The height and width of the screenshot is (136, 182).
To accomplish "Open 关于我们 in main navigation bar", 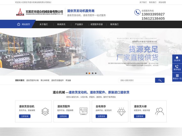I will (x=43, y=24).
